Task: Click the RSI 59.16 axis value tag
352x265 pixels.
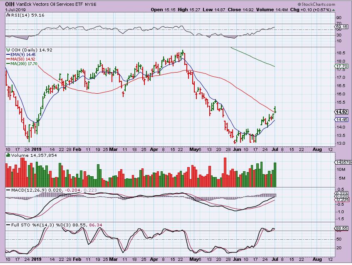Action: point(342,27)
